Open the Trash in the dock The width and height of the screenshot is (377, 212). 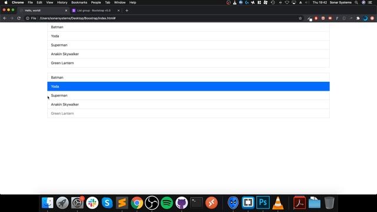329,203
